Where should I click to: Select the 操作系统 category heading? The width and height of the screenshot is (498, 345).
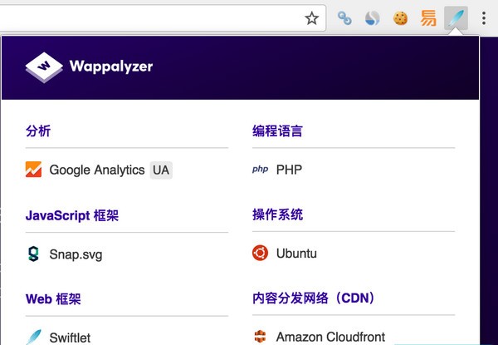click(277, 214)
